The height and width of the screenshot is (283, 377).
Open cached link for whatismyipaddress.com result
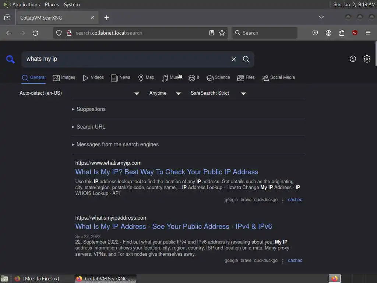coord(295,261)
